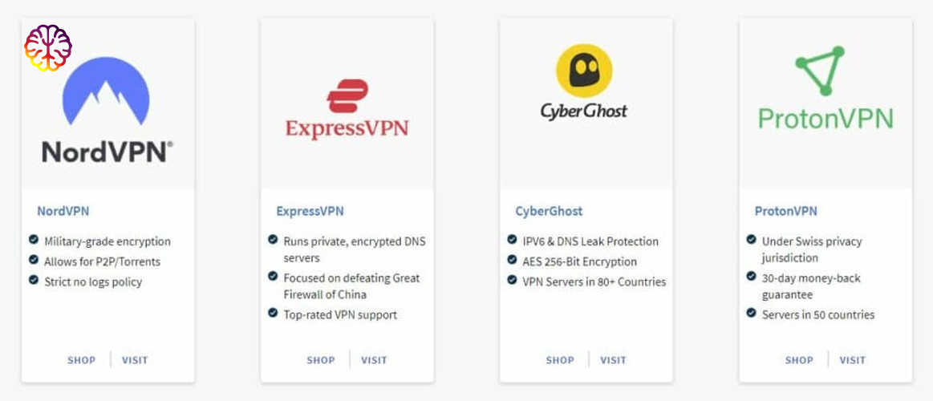This screenshot has height=401, width=933.
Task: Click SHOP under NordVPN card
Action: [x=82, y=360]
